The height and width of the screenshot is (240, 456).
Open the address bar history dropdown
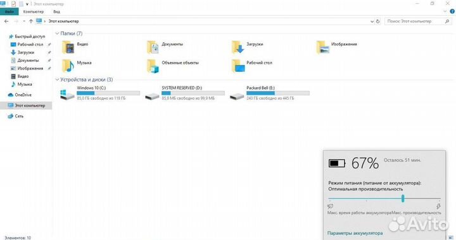(x=372, y=21)
